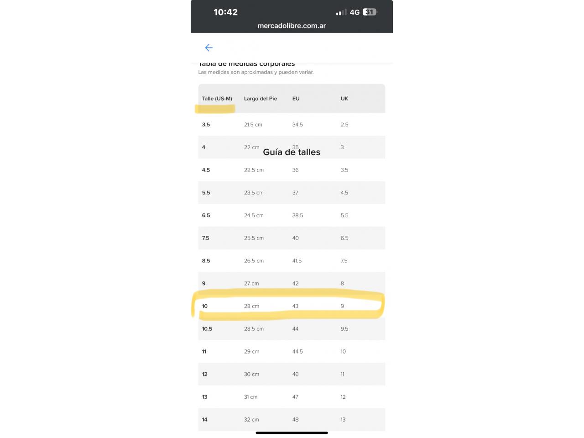Tap the 4G network indicator

click(x=355, y=12)
